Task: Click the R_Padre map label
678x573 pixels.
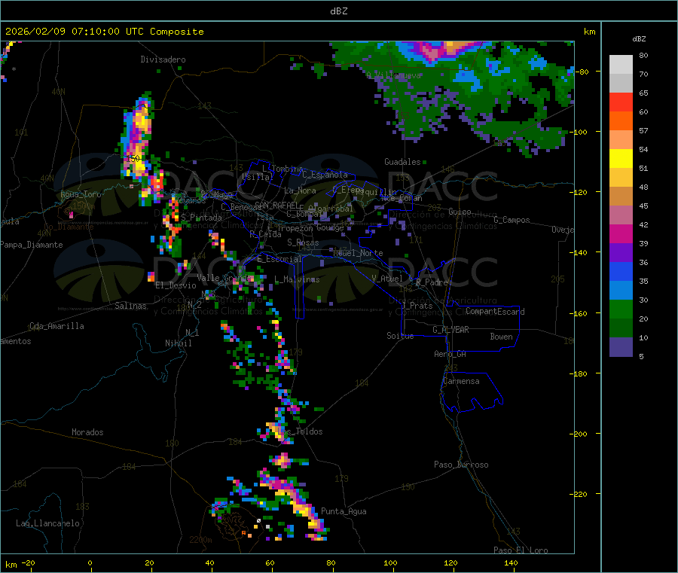Action: point(432,282)
